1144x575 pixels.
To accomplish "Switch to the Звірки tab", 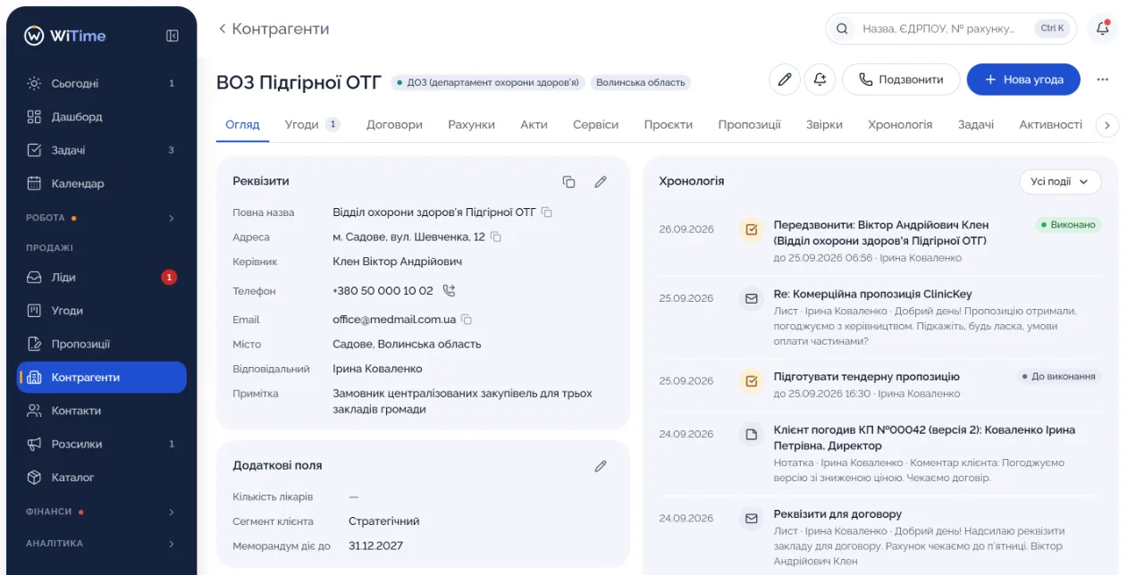I will pos(824,125).
